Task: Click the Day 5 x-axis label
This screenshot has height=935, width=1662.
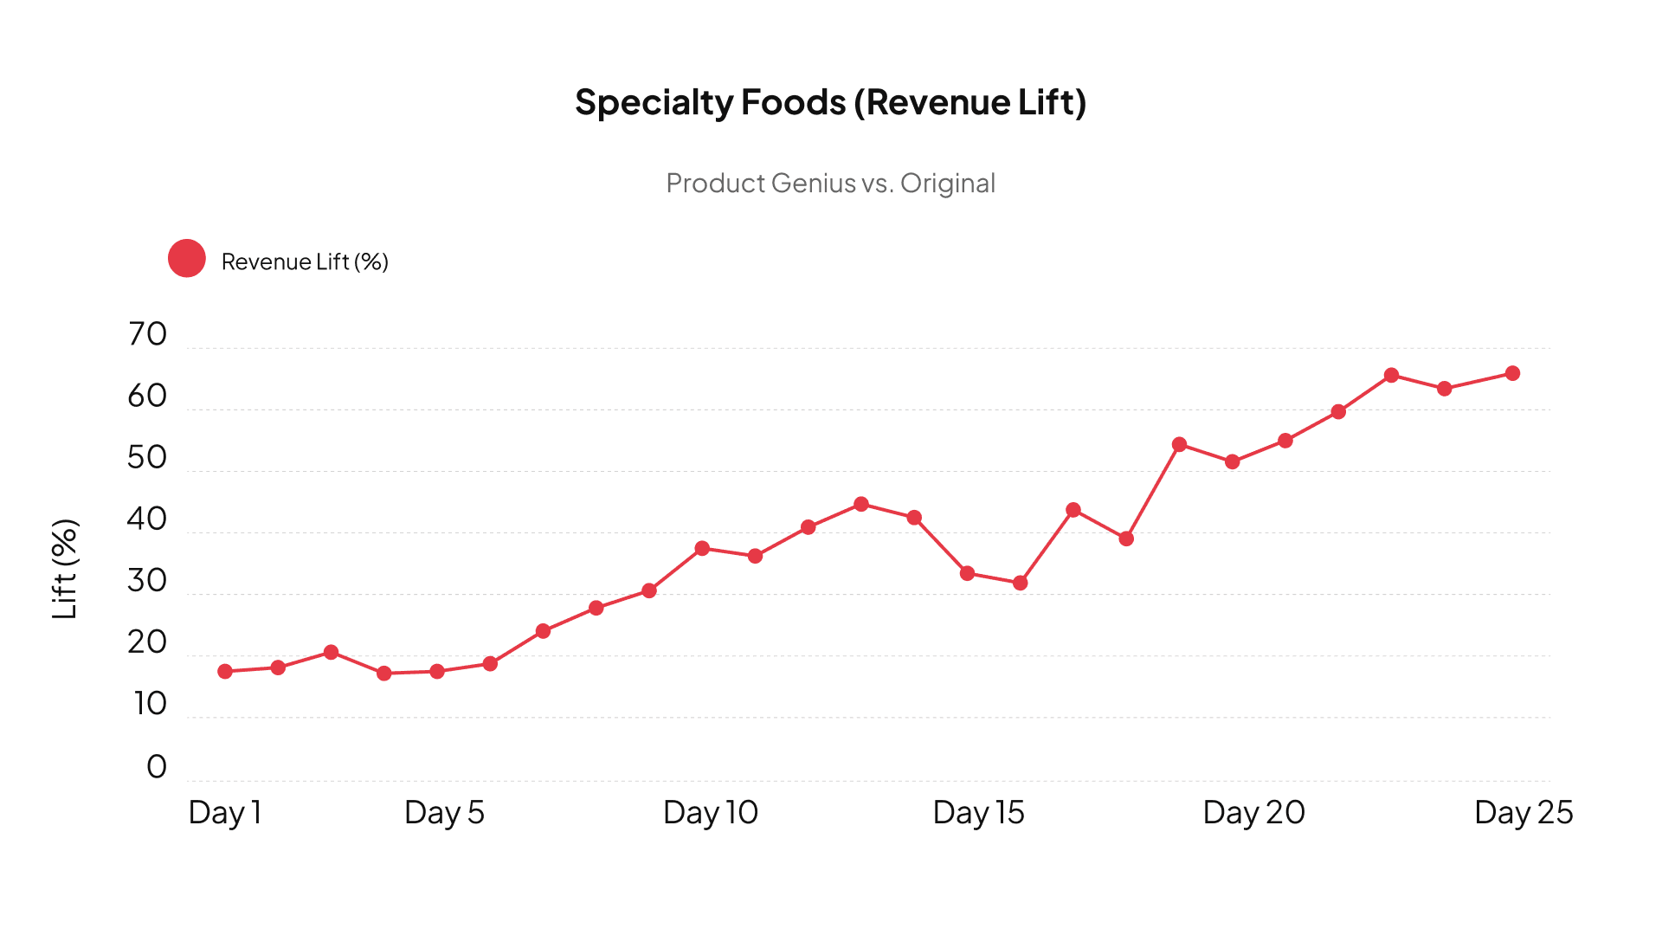Action: click(x=444, y=813)
